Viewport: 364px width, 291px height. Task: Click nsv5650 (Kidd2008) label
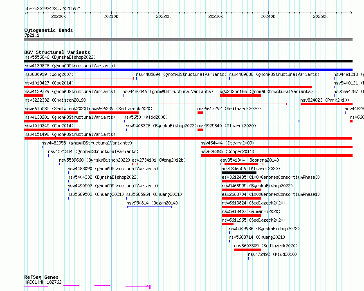click(x=146, y=117)
